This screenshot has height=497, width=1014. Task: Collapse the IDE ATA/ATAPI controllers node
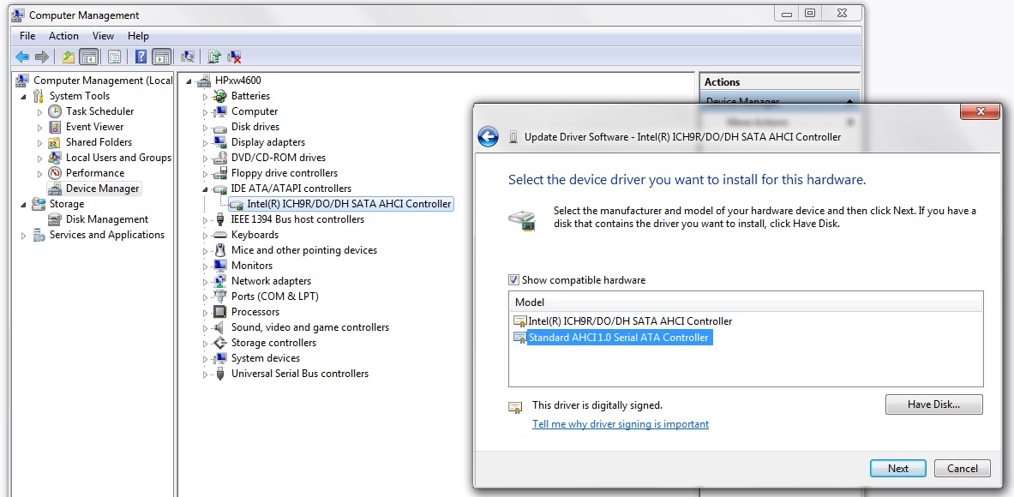(x=206, y=189)
